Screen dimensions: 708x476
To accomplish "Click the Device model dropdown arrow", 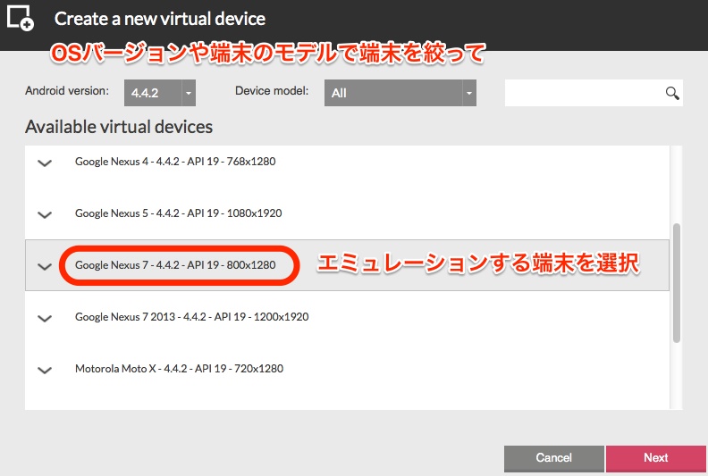I will (x=468, y=93).
